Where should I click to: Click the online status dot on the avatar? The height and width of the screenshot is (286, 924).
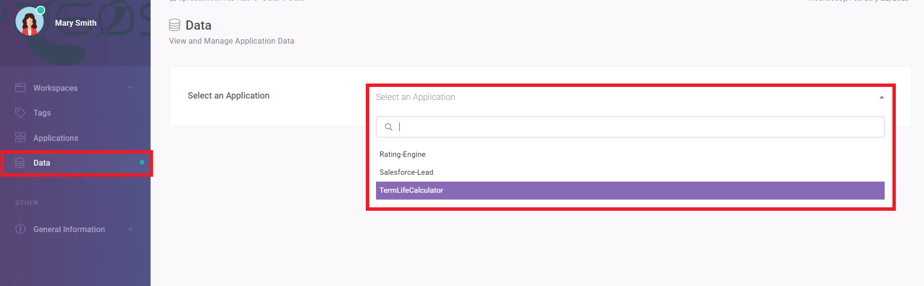point(41,9)
